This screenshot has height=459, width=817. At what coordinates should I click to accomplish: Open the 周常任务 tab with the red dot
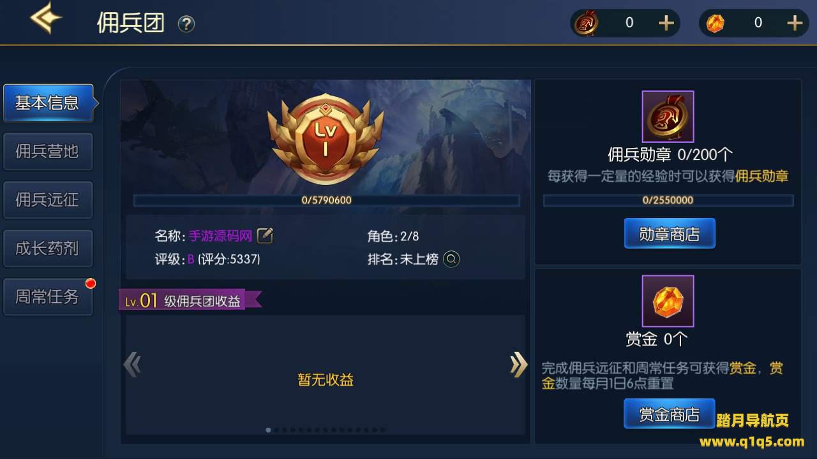tap(48, 296)
